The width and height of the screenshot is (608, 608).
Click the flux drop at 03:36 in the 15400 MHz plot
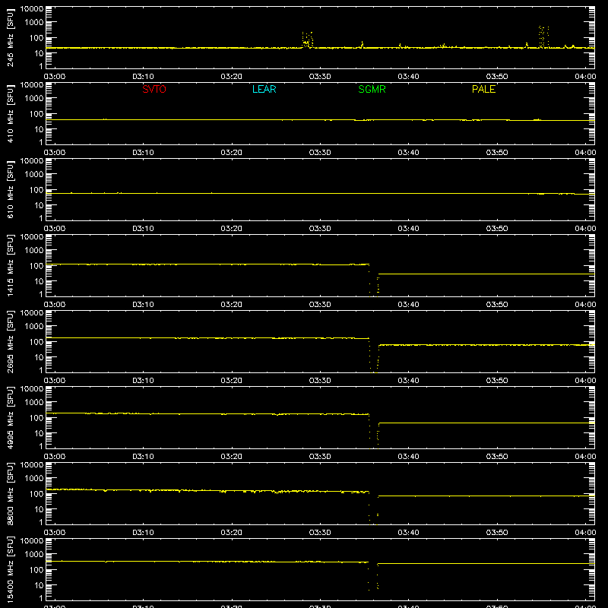point(372,576)
